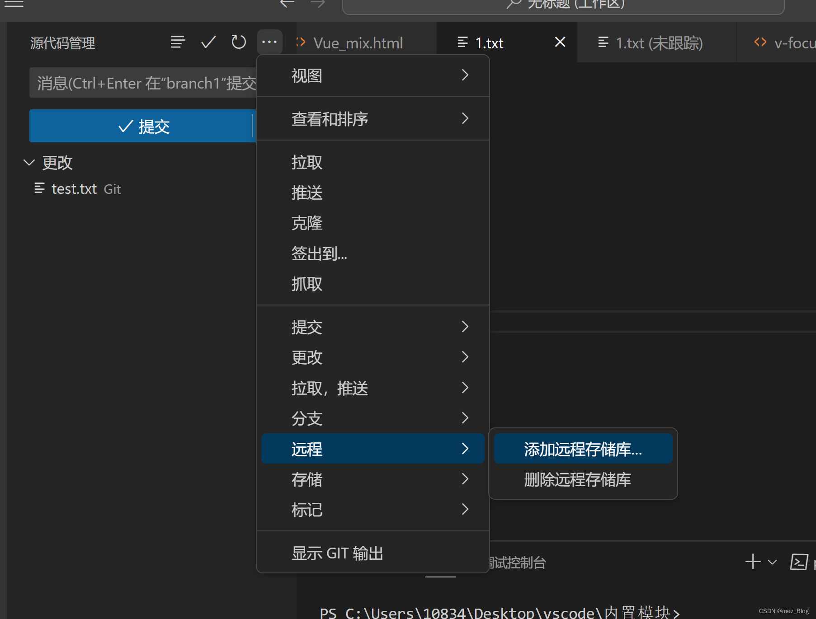Click the file icon beside test.txt
Screen dimensions: 816x619
click(x=39, y=188)
